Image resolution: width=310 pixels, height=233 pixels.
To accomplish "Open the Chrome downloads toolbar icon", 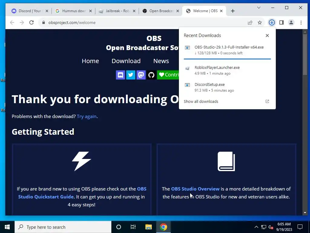I will click(272, 22).
